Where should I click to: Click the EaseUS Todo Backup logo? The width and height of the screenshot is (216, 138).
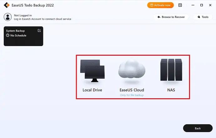coord(7,5)
